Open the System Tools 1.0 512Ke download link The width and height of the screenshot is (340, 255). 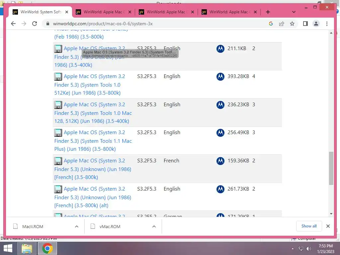[x=90, y=85]
